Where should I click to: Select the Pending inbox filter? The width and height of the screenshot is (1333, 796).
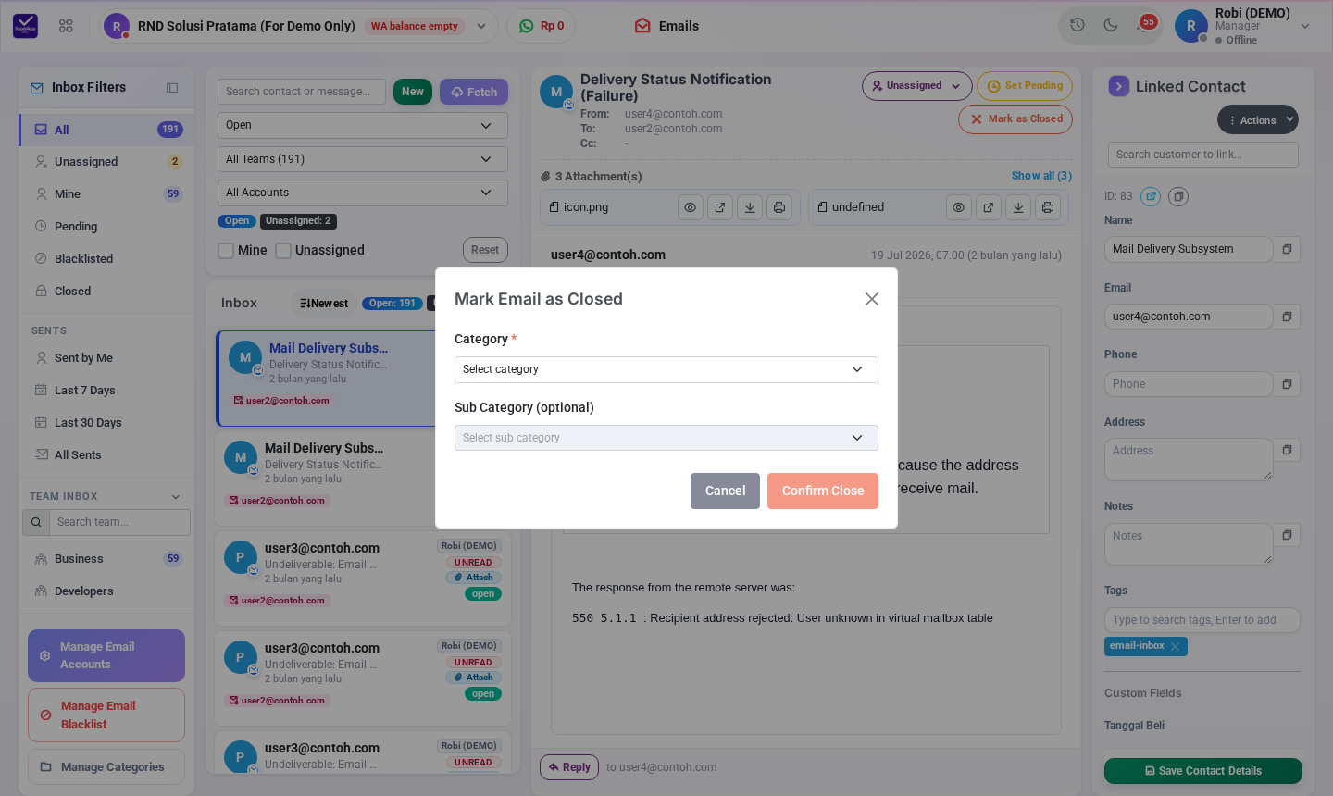pos(106,227)
